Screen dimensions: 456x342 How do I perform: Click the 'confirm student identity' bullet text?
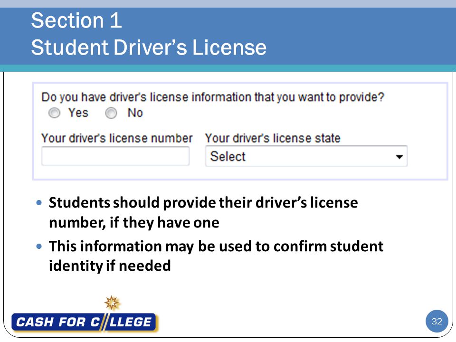tap(216, 256)
